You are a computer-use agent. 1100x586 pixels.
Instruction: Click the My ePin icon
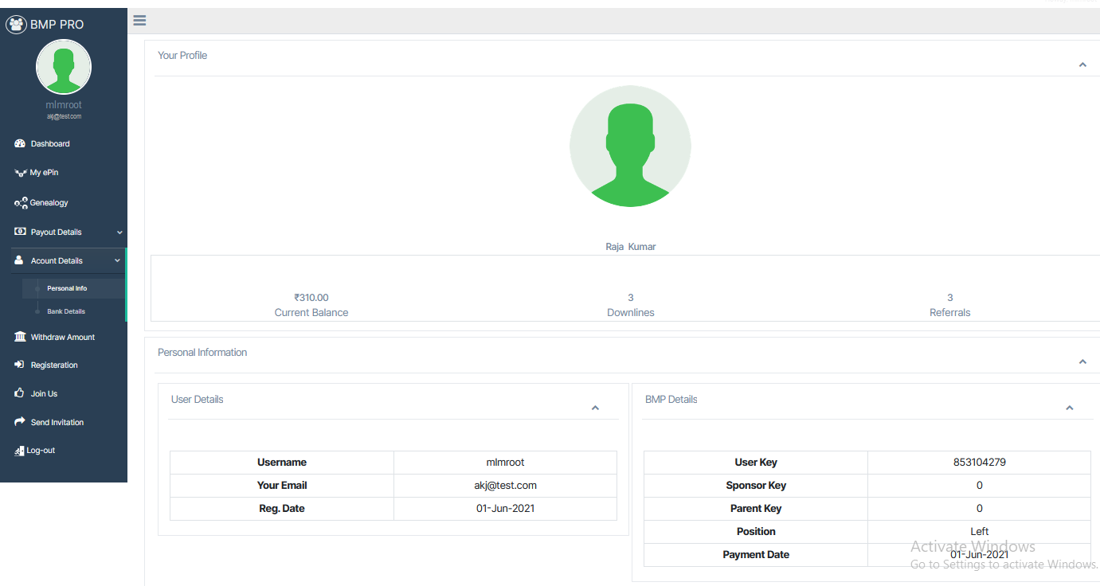(21, 173)
